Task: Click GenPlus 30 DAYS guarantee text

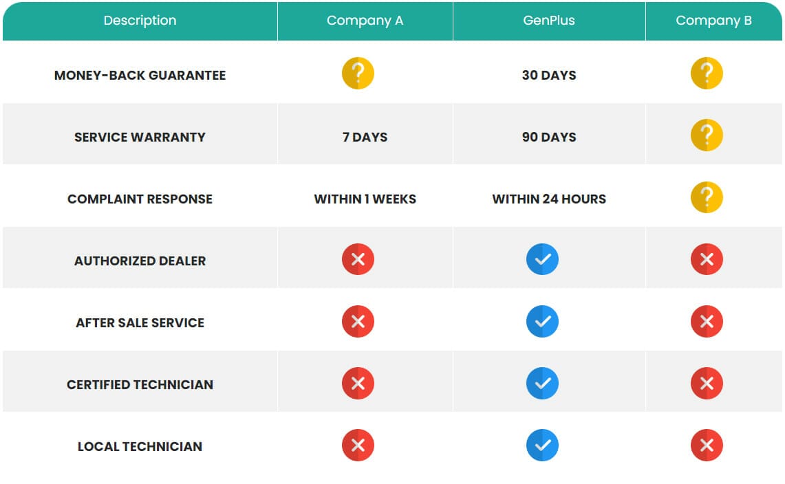Action: 548,76
